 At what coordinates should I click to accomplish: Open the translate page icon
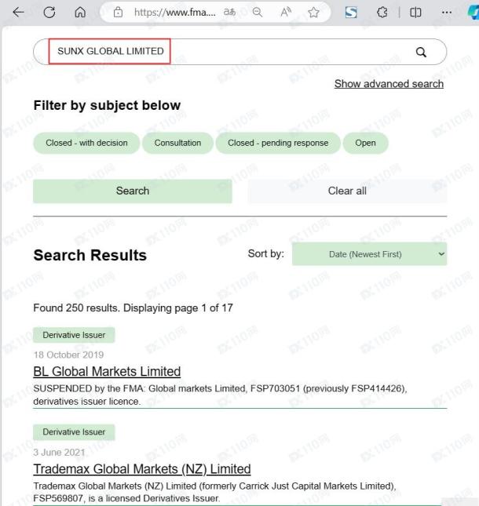(231, 13)
